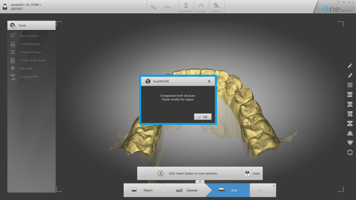The height and width of the screenshot is (200, 356).
Task: Select the Edit Mesh tool
Action: (x=26, y=68)
